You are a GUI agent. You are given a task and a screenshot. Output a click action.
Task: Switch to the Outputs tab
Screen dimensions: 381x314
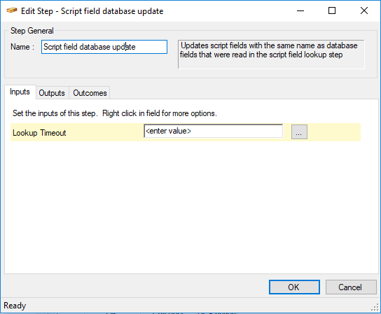point(52,93)
